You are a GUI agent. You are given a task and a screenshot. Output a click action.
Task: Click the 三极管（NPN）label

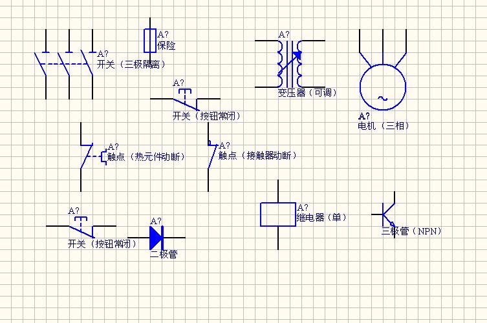tap(411, 231)
